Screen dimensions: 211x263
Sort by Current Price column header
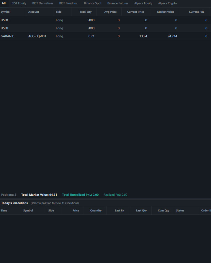tap(135, 12)
